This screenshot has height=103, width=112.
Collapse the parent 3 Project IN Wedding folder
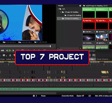pyautogui.click(x=61, y=12)
